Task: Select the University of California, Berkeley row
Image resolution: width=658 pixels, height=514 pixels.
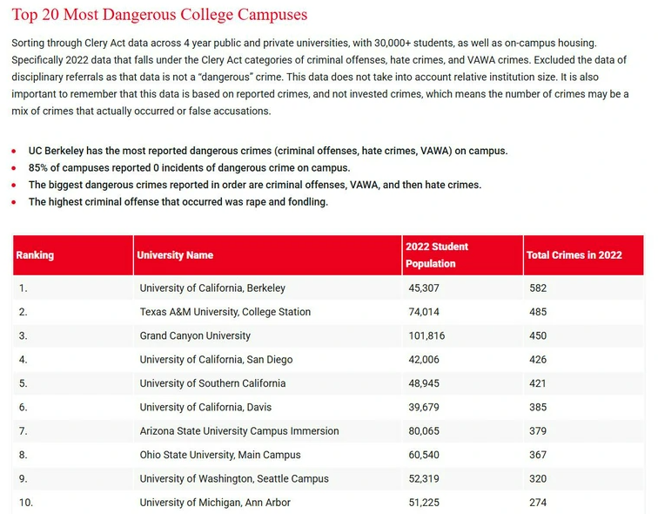Action: [x=328, y=288]
